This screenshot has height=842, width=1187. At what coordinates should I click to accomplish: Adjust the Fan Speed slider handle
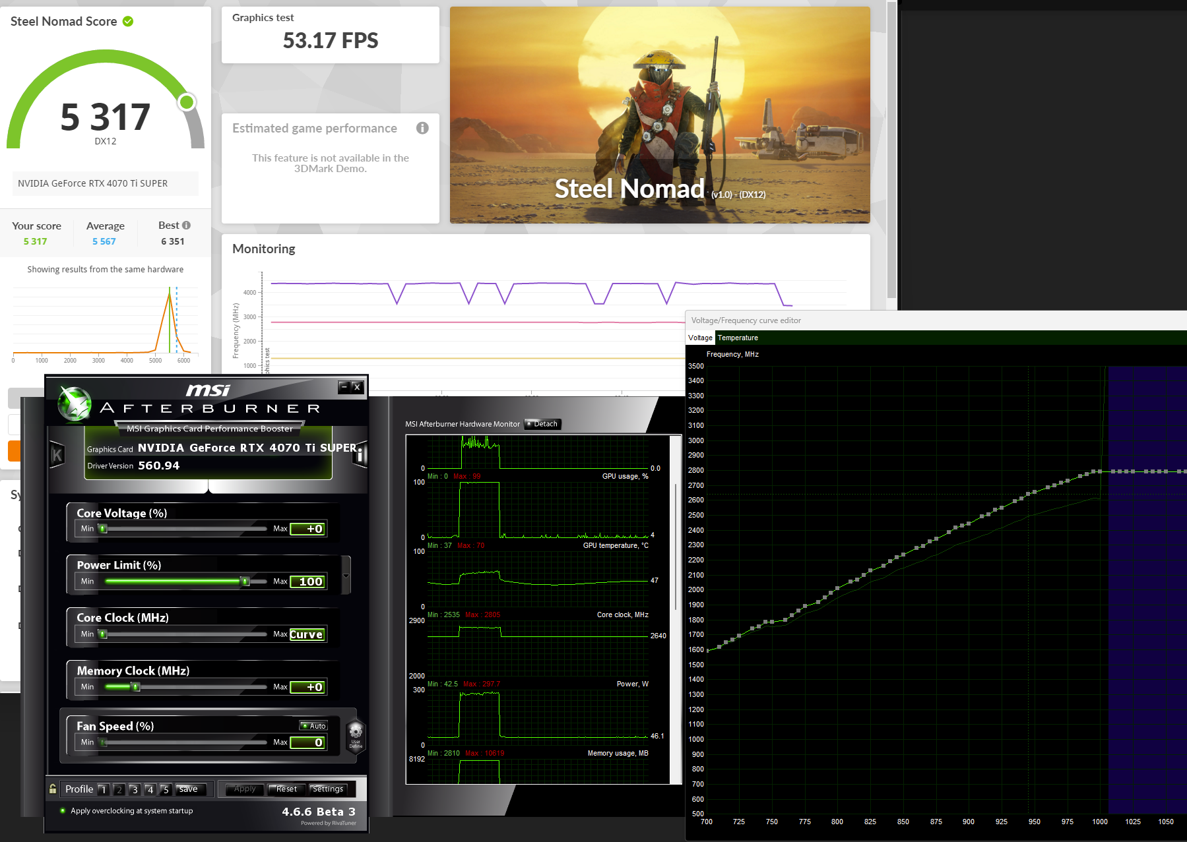coord(102,742)
